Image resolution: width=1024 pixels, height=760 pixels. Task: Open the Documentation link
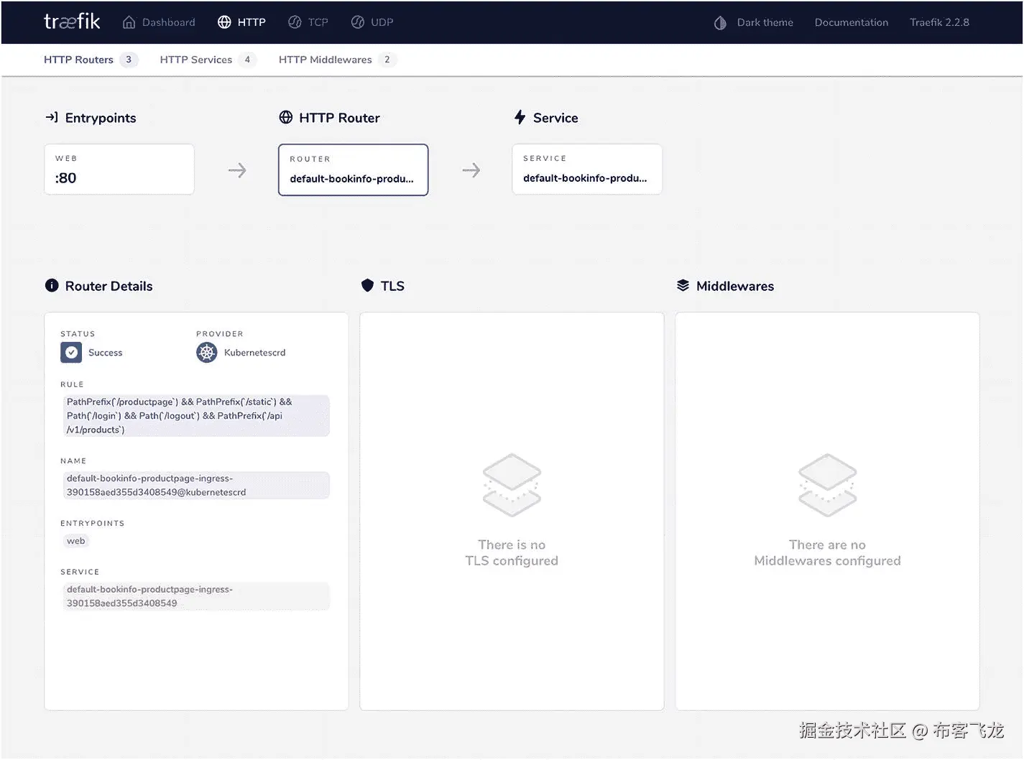[852, 22]
